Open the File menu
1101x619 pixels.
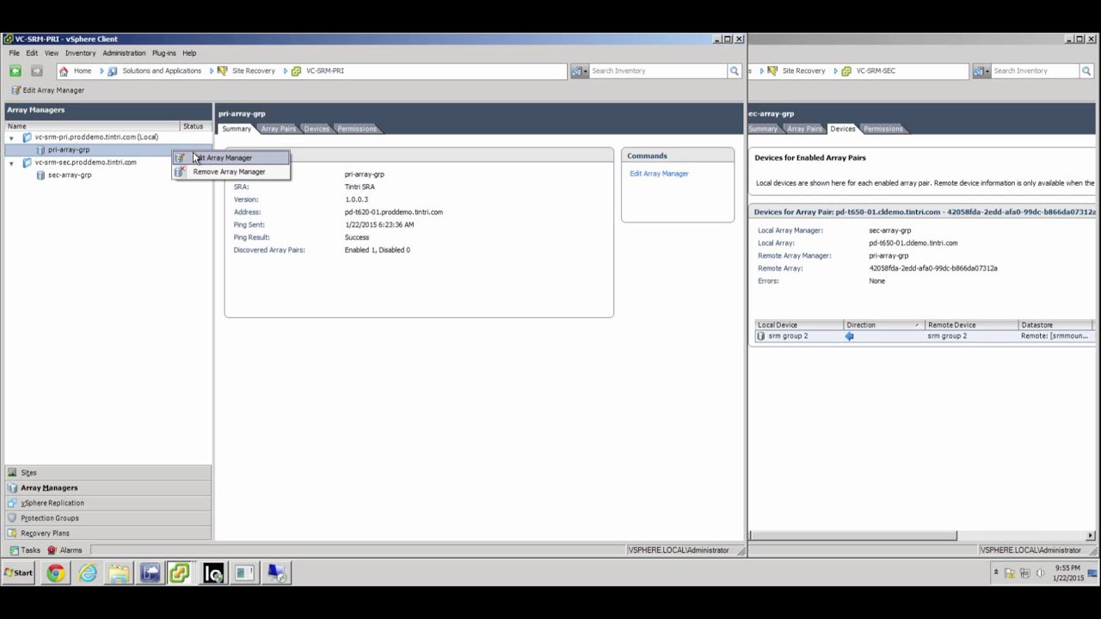tap(15, 53)
